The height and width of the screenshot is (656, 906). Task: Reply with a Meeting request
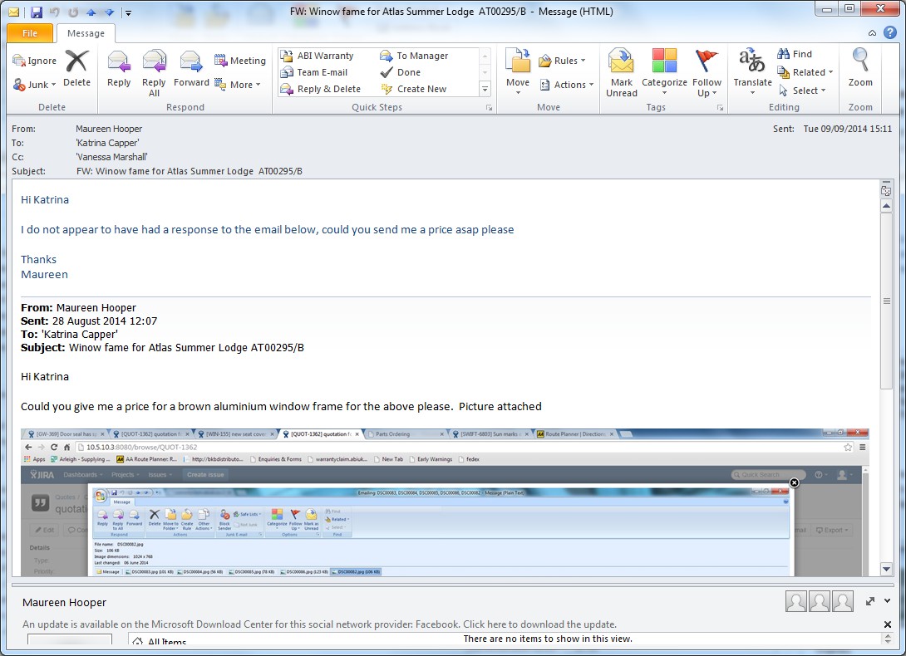(239, 61)
